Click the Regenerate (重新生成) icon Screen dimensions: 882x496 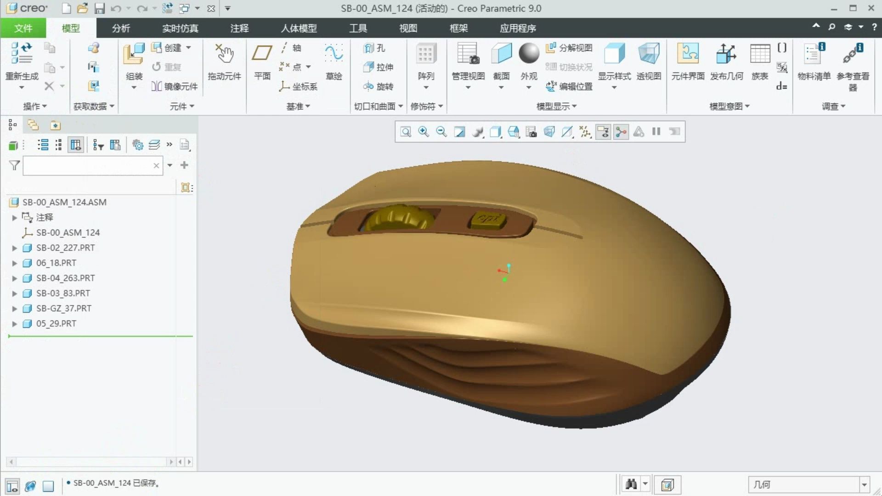pos(22,54)
